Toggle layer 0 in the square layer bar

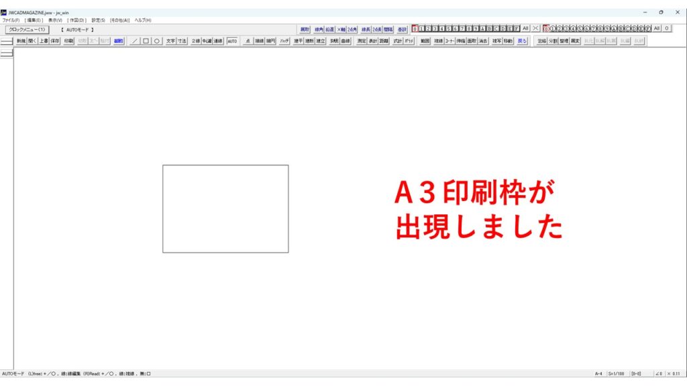(415, 29)
